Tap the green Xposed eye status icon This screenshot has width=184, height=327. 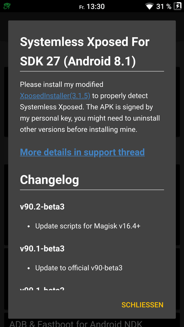(x=7, y=6)
